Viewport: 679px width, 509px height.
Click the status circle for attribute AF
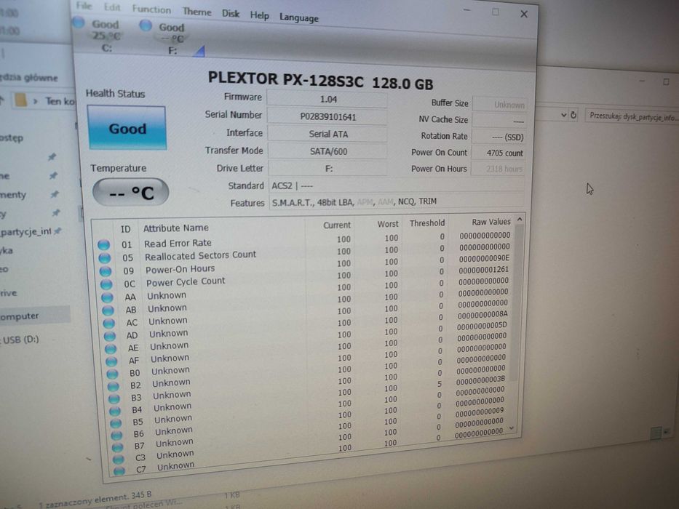point(111,361)
